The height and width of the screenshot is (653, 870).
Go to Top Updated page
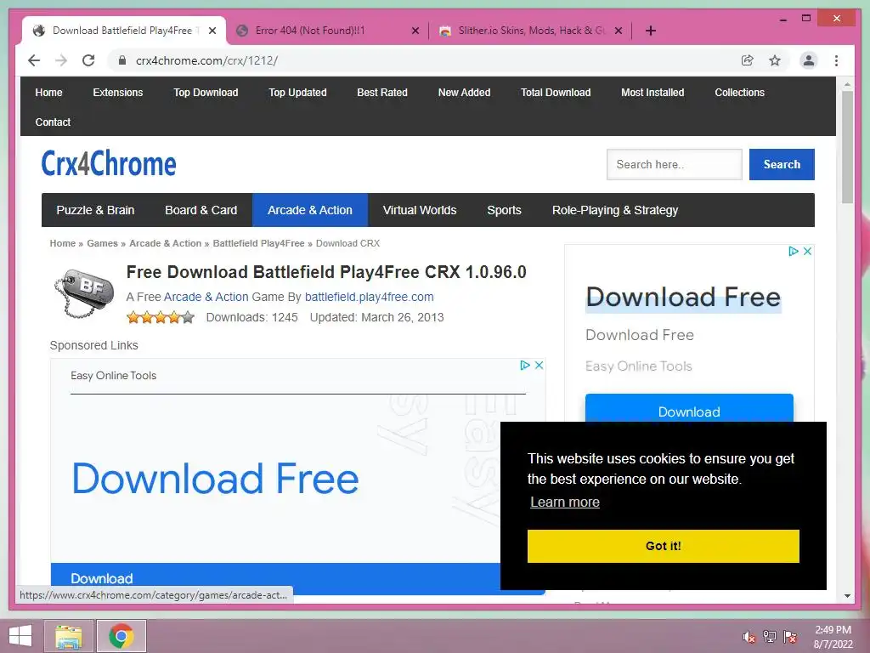click(x=297, y=93)
